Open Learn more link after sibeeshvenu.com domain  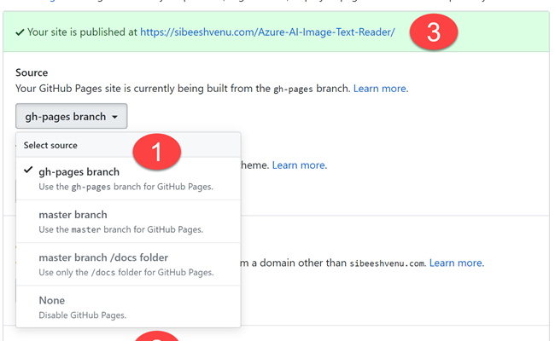(456, 263)
